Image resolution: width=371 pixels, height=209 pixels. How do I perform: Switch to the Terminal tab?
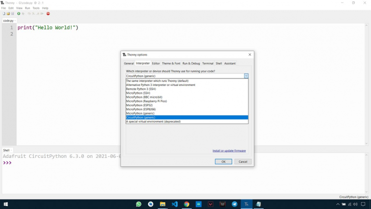coord(208,64)
